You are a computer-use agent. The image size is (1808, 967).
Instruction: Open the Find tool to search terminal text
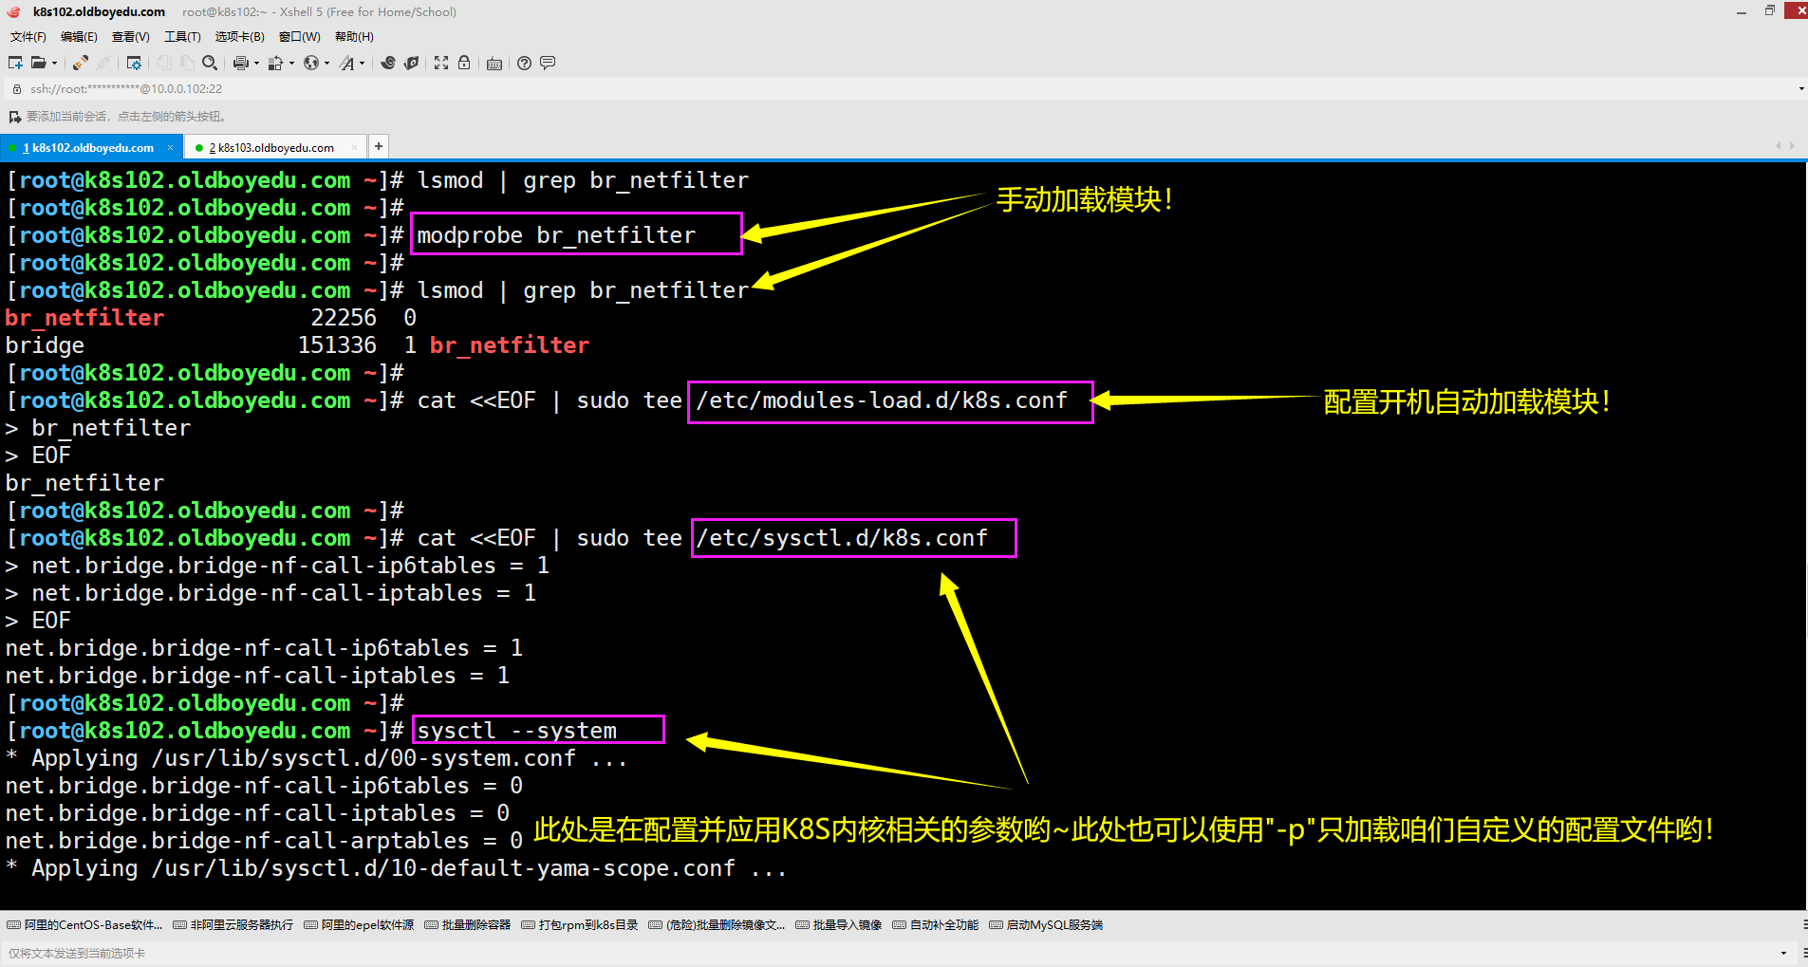tap(209, 63)
